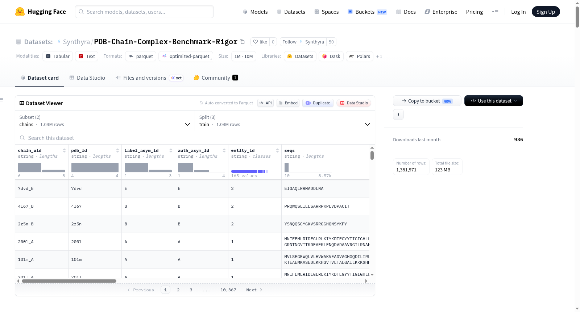Select the optimized-parquet format tag
This screenshot has width=580, height=312.
[186, 56]
